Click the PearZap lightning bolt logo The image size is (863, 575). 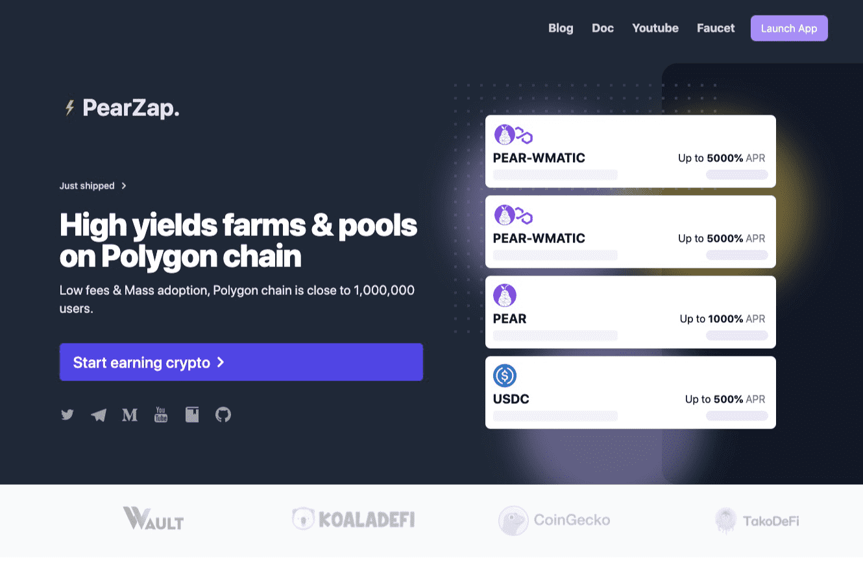69,108
